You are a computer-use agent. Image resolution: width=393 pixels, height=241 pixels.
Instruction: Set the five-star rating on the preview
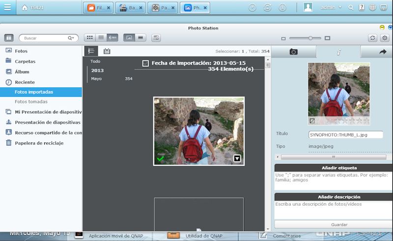(366, 121)
